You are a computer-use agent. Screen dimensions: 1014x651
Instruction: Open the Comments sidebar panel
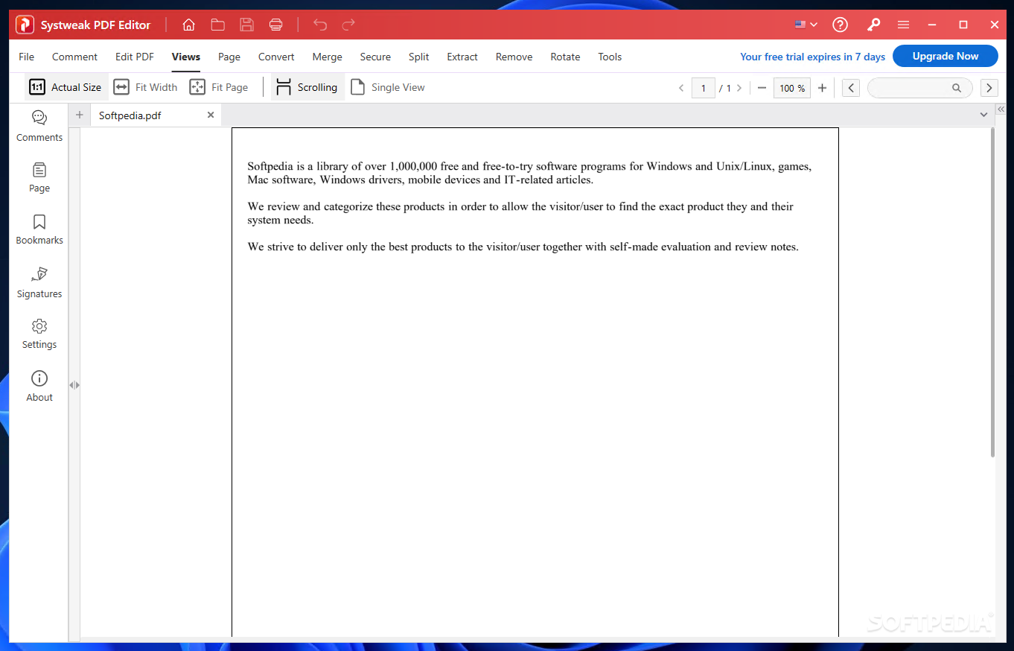[x=39, y=126]
